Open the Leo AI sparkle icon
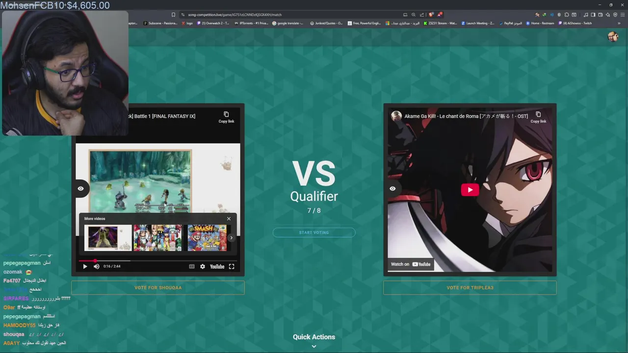Viewport: 628px width, 353px height. pyautogui.click(x=607, y=15)
